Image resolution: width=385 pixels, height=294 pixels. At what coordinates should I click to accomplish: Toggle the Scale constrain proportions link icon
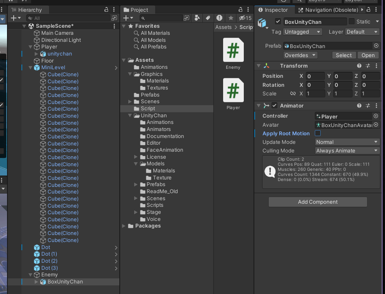[293, 93]
